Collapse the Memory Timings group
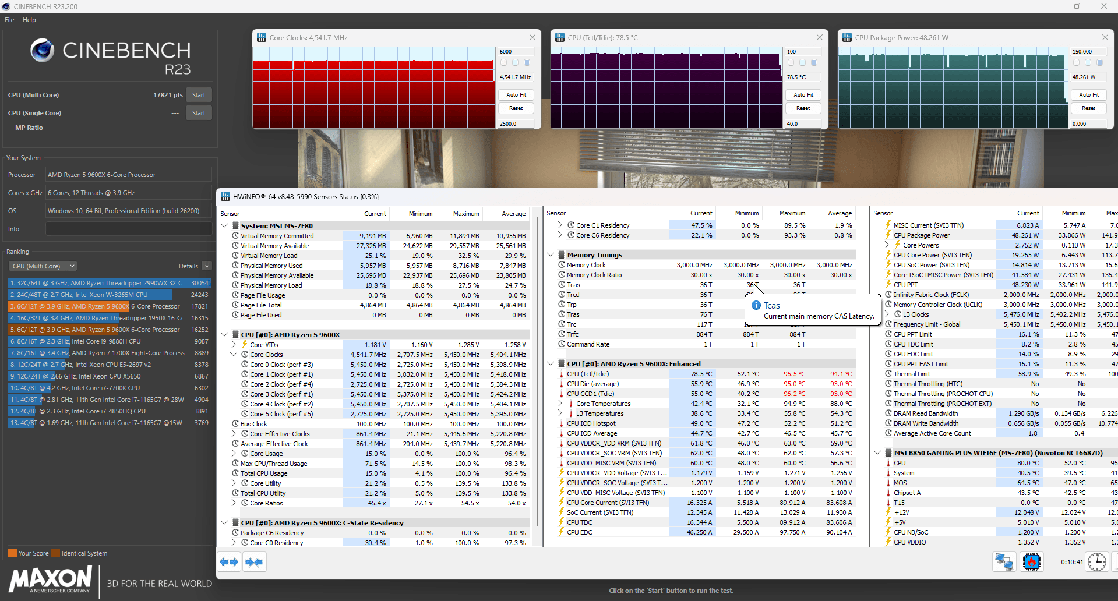Viewport: 1118px width, 601px height. coord(551,255)
